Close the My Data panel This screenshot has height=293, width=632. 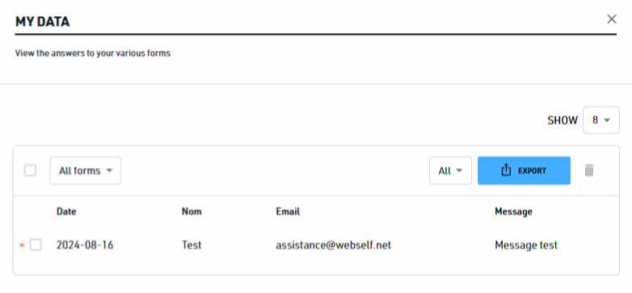[612, 19]
